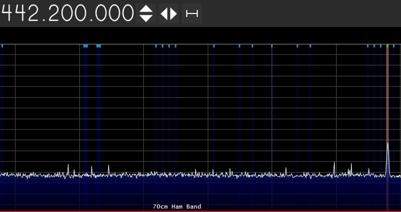The image size is (401, 212).
Task: Select the leftmost of two wide blue markers
Action: [x=86, y=46]
